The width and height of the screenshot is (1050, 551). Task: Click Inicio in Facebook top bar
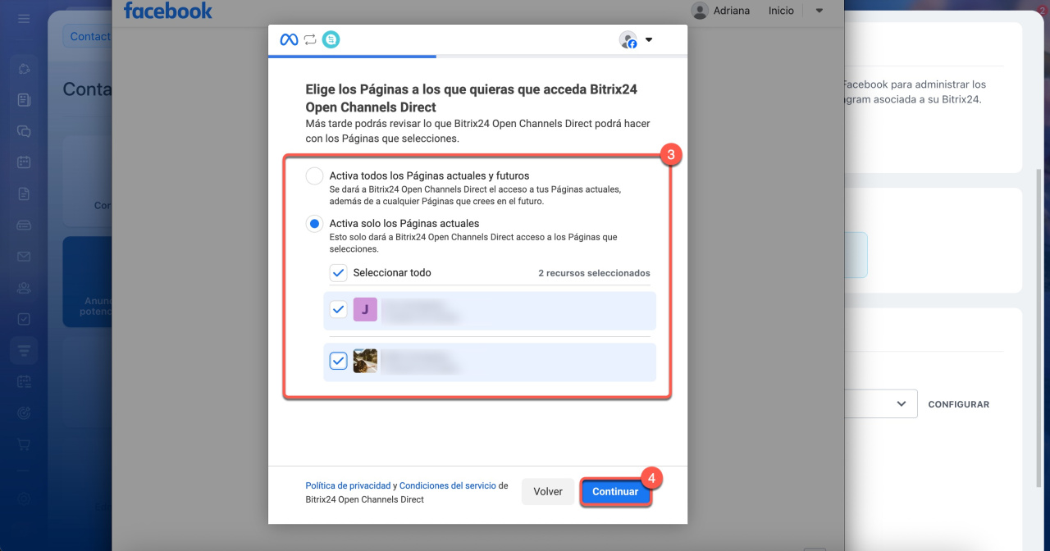click(x=781, y=11)
